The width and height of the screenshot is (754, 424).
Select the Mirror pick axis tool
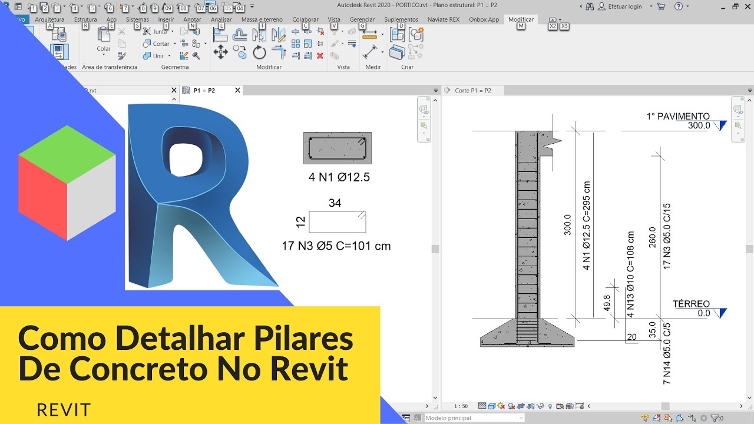259,35
